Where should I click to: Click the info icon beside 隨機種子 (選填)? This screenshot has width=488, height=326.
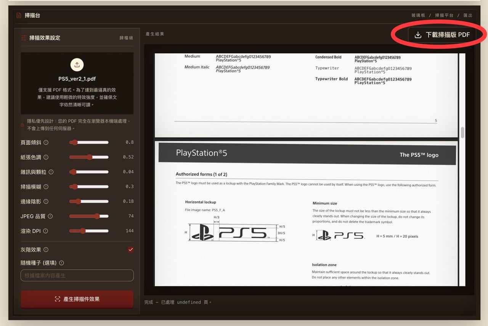(61, 263)
